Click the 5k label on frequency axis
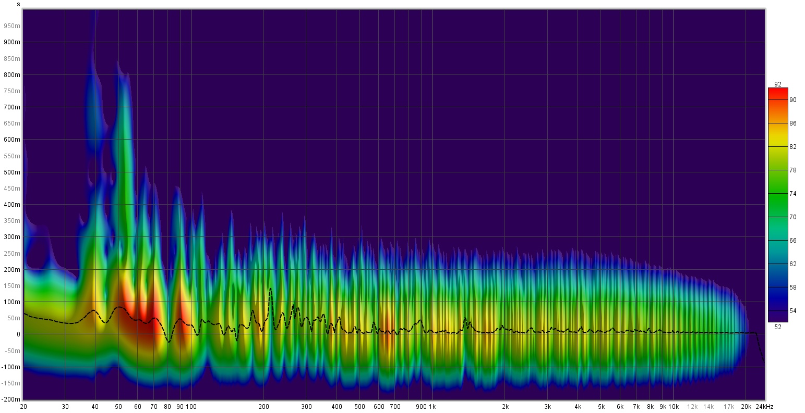Image resolution: width=805 pixels, height=413 pixels. coord(601,406)
